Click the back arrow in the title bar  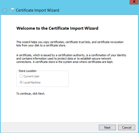point(5,10)
